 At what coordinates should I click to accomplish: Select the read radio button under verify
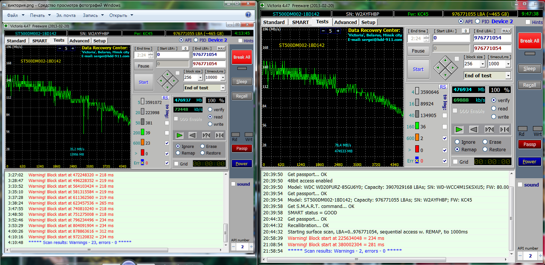click(x=494, y=108)
